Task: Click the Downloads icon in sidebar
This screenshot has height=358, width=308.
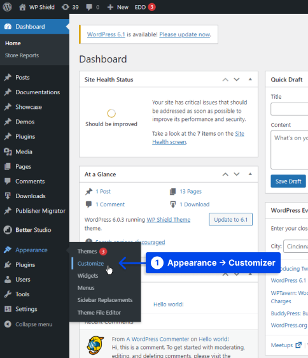Action: click(8, 196)
